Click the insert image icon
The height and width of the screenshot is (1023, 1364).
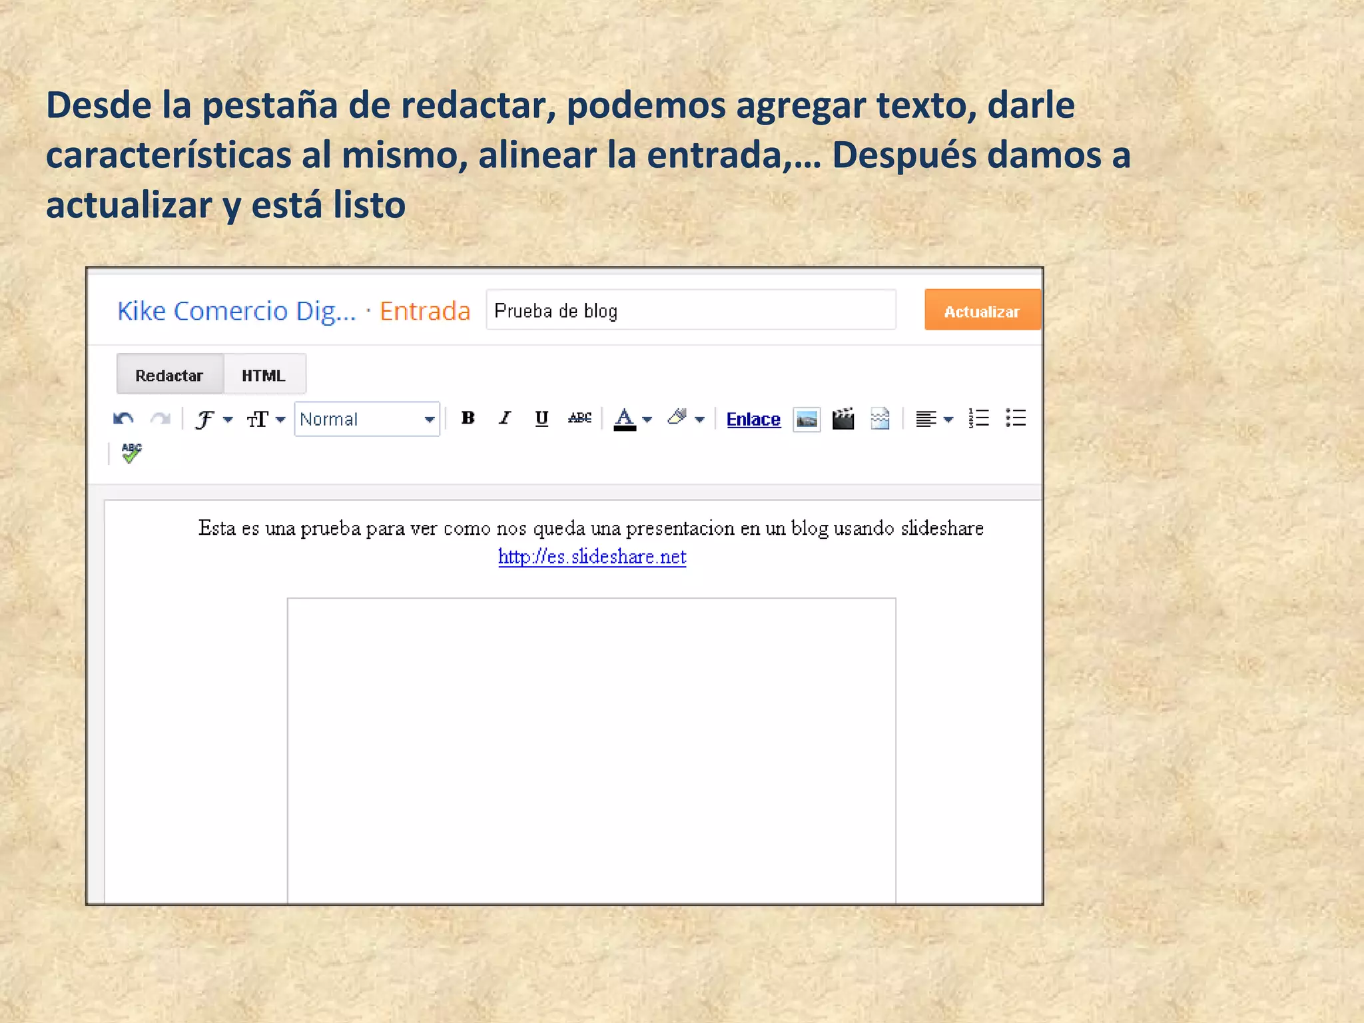click(807, 420)
